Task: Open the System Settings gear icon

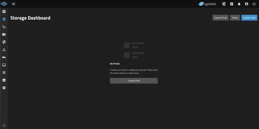Action: point(4,88)
